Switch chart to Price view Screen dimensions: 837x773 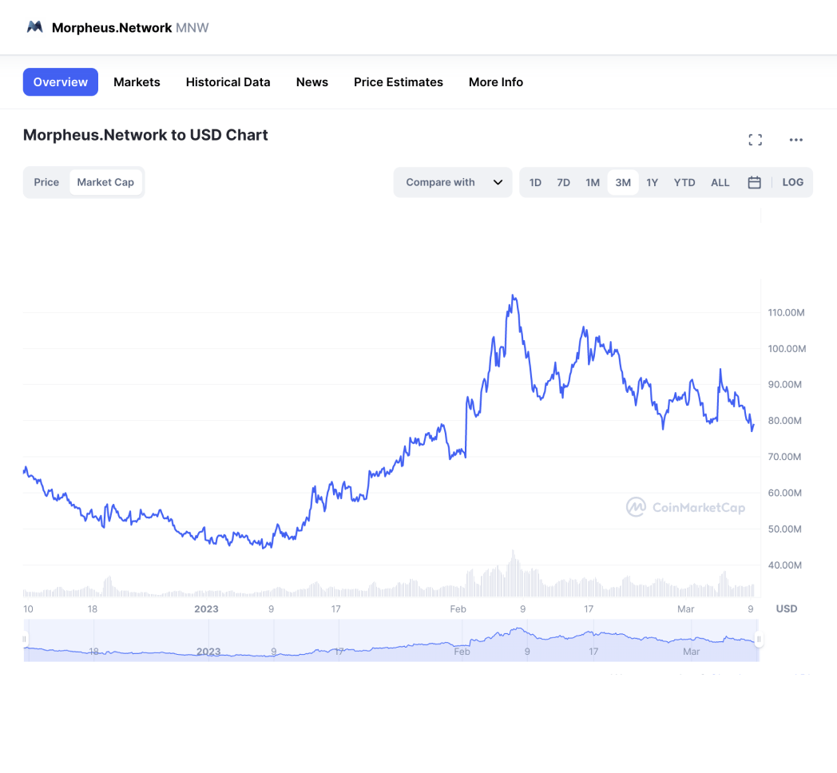click(x=46, y=182)
